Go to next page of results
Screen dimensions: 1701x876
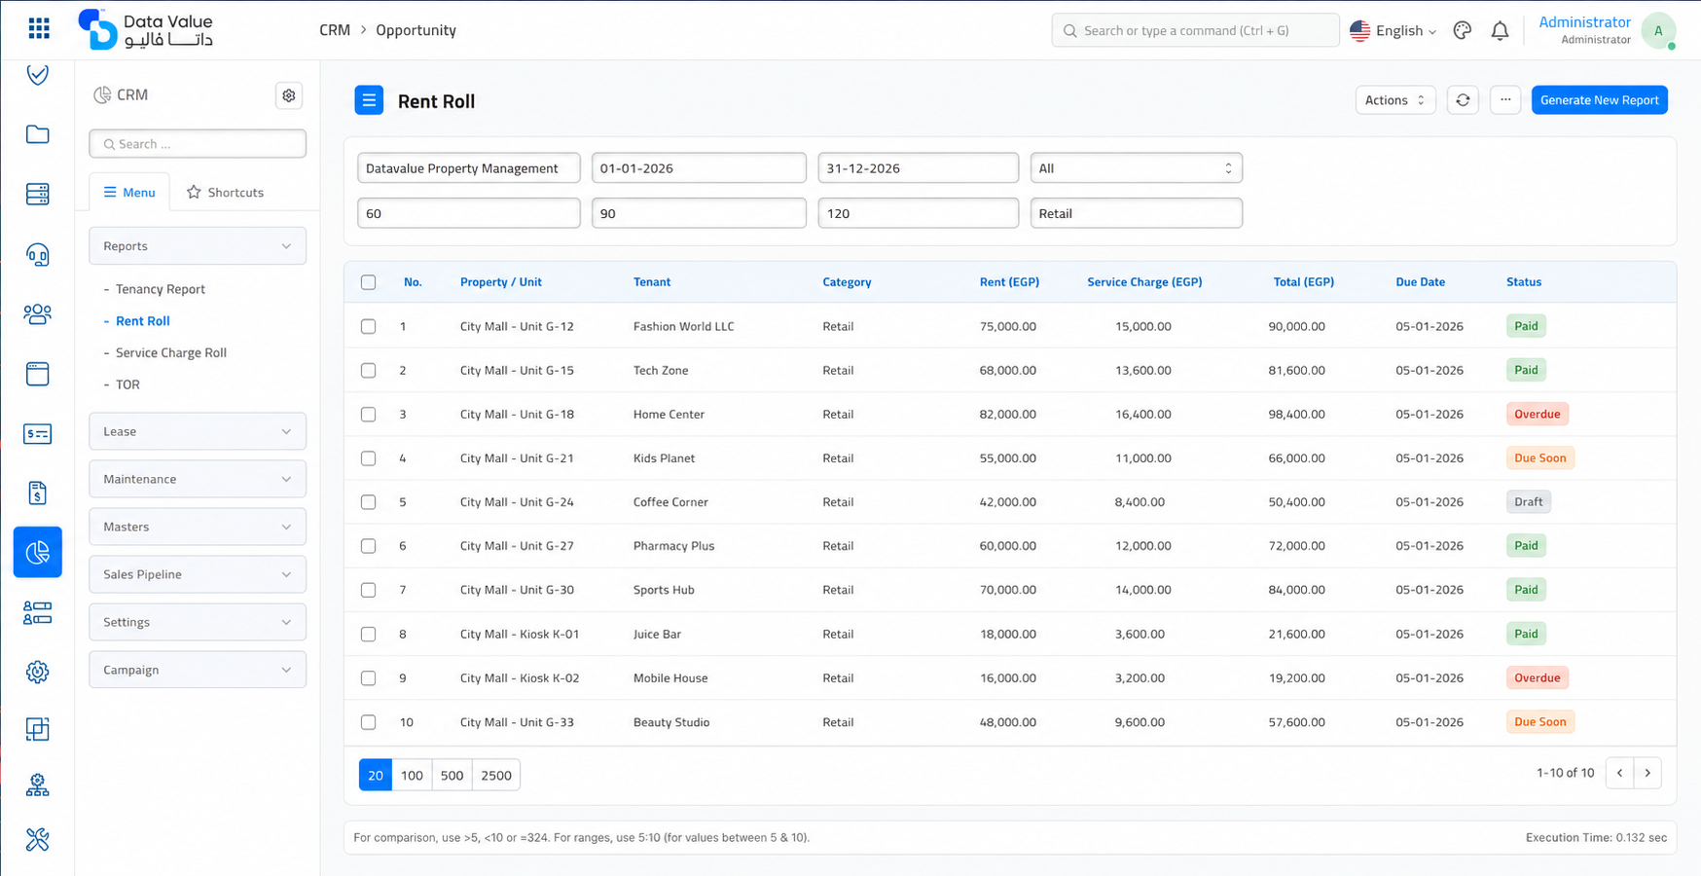tap(1647, 773)
